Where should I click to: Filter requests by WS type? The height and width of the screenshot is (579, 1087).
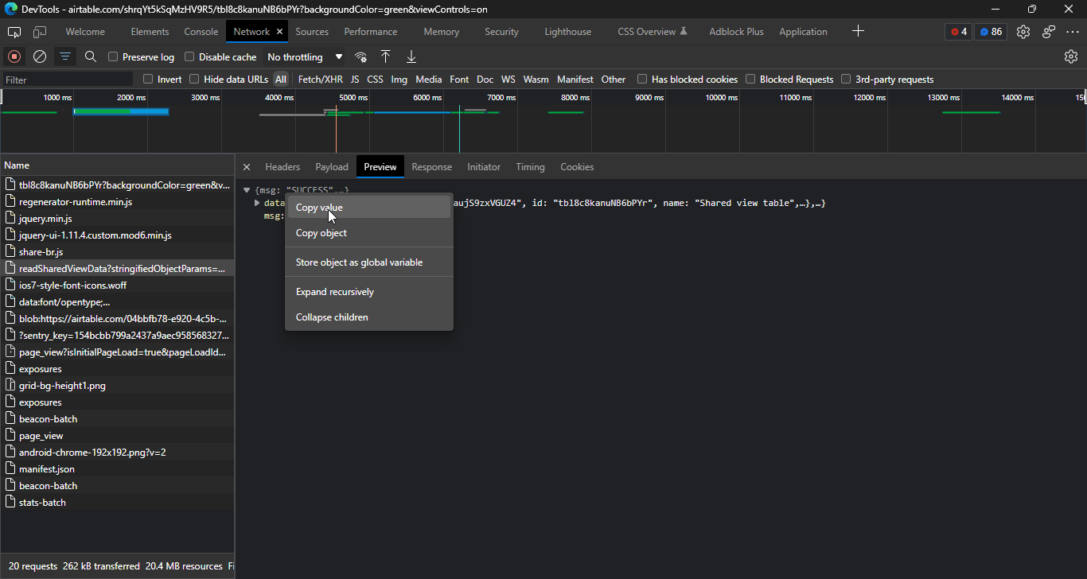[508, 79]
